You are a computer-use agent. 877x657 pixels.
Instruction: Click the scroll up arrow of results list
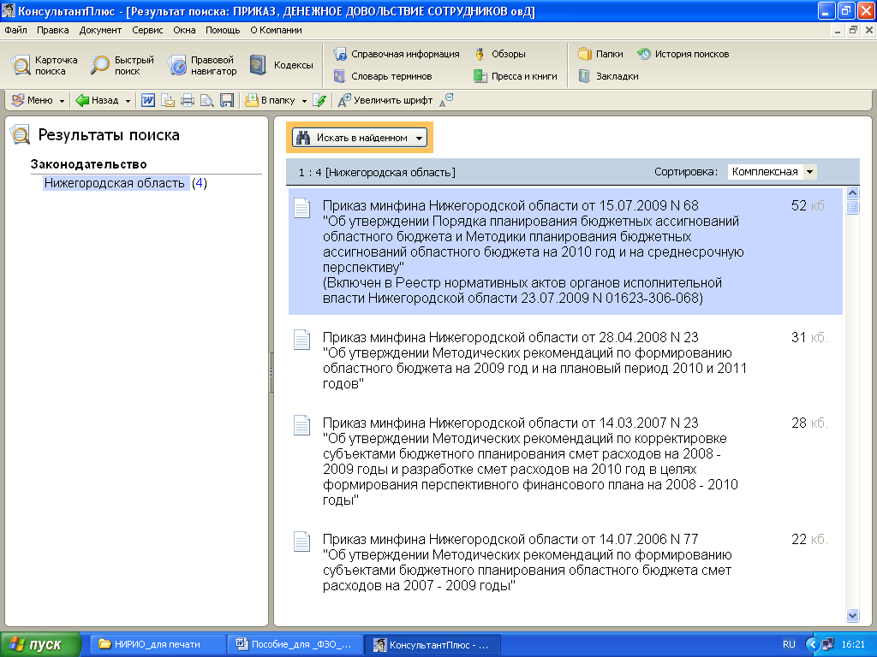click(853, 193)
